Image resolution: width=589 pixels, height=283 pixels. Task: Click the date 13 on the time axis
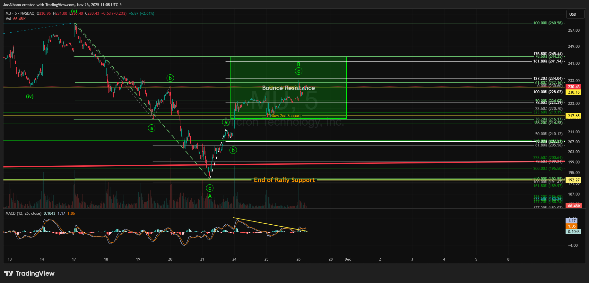[10, 259]
